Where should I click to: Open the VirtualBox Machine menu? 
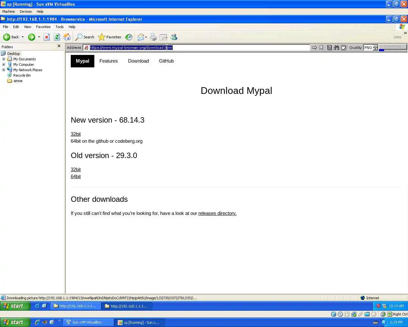[9, 11]
